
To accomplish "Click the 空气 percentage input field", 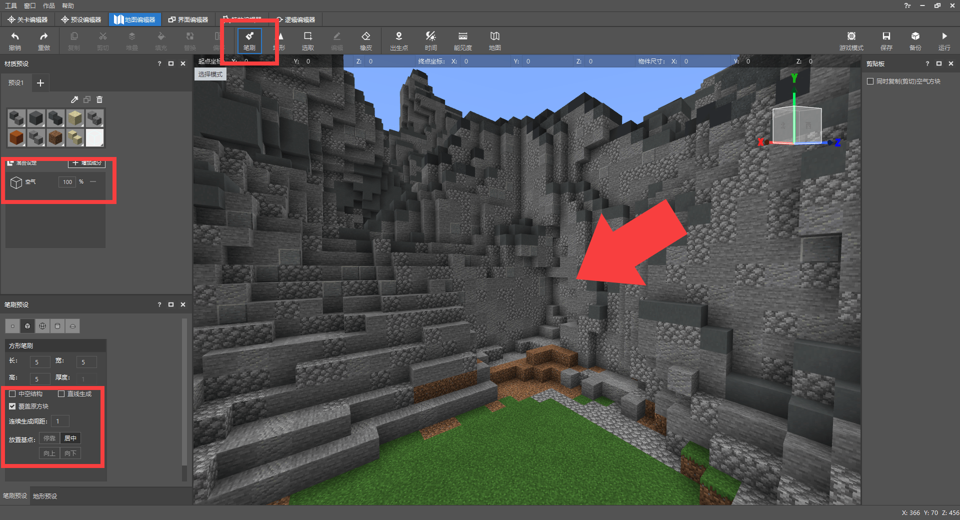I will (67, 182).
